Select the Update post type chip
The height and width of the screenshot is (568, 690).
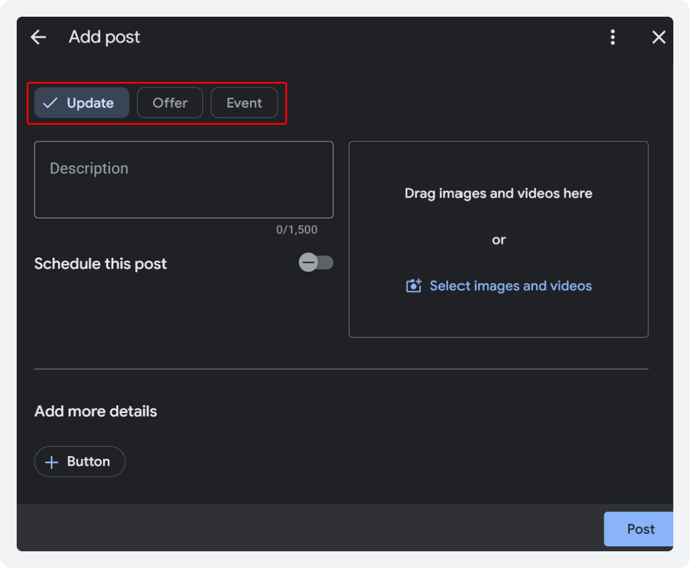(x=82, y=103)
